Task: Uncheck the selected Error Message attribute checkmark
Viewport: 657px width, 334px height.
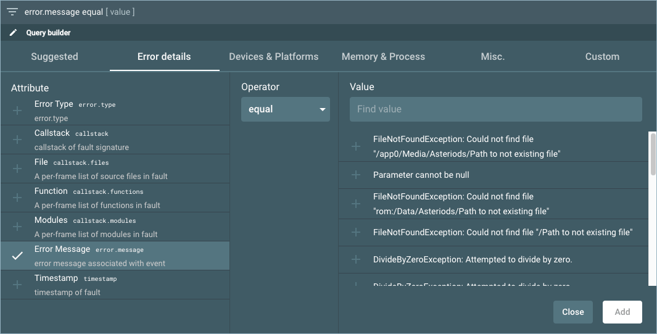Action: 17,256
